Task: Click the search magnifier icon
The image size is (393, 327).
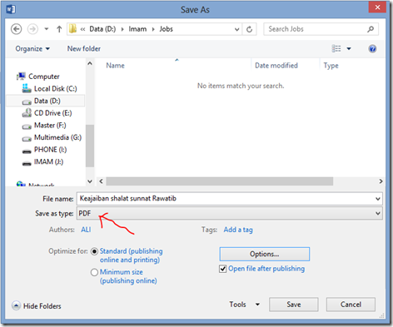Action: [371, 29]
